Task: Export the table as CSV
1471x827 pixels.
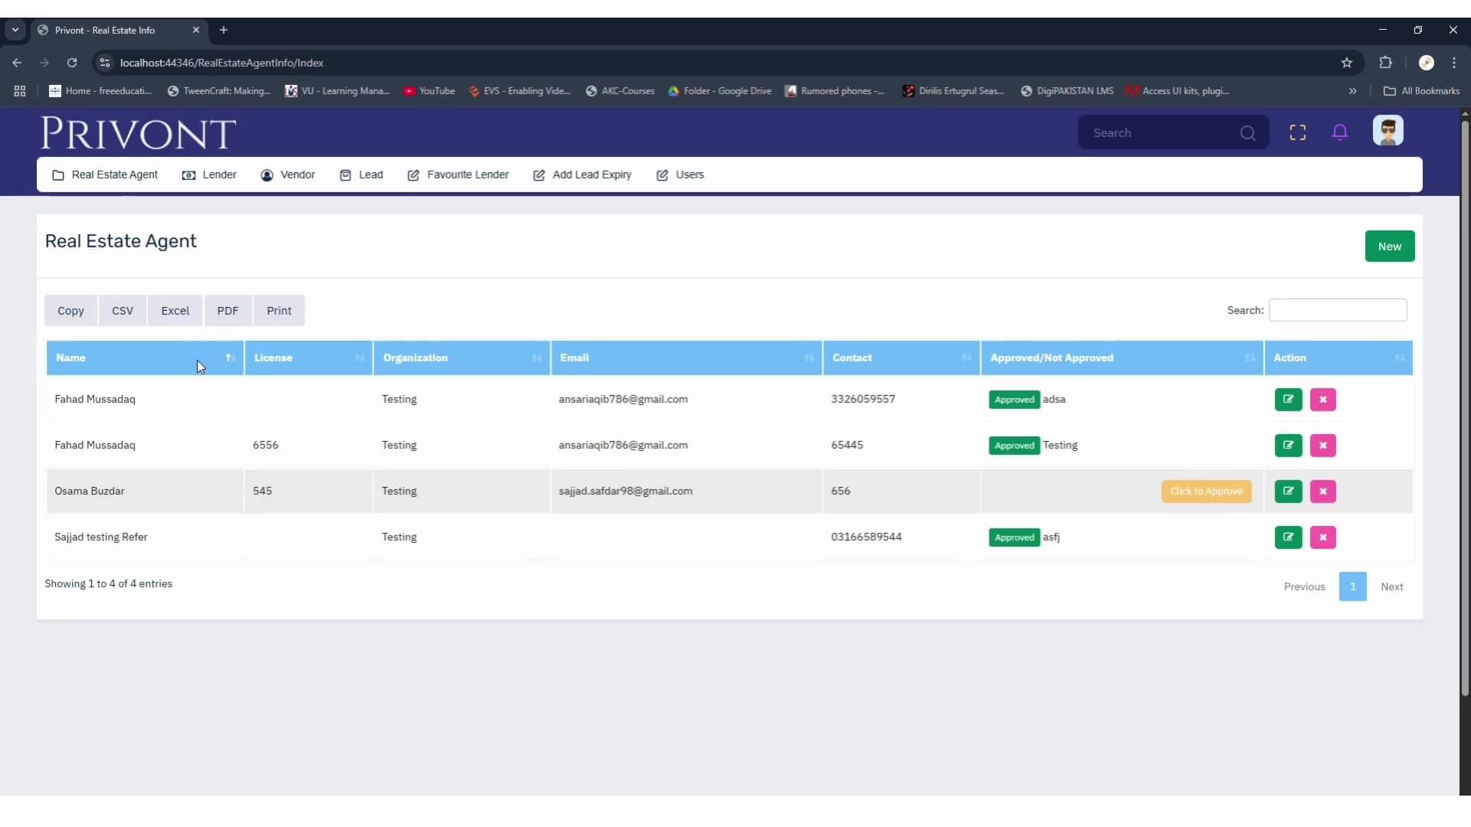Action: pyautogui.click(x=123, y=311)
